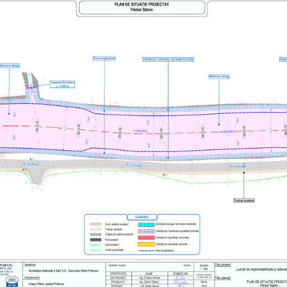The image size is (287, 287).
Task: Click the Trotuar existent text inside the legend
Action: pyautogui.click(x=113, y=229)
